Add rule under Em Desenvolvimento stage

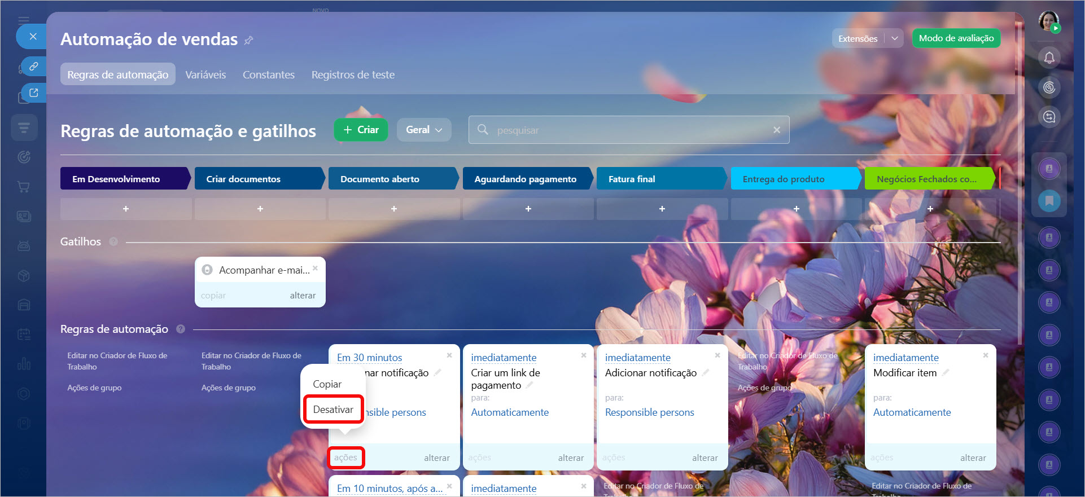click(x=125, y=209)
